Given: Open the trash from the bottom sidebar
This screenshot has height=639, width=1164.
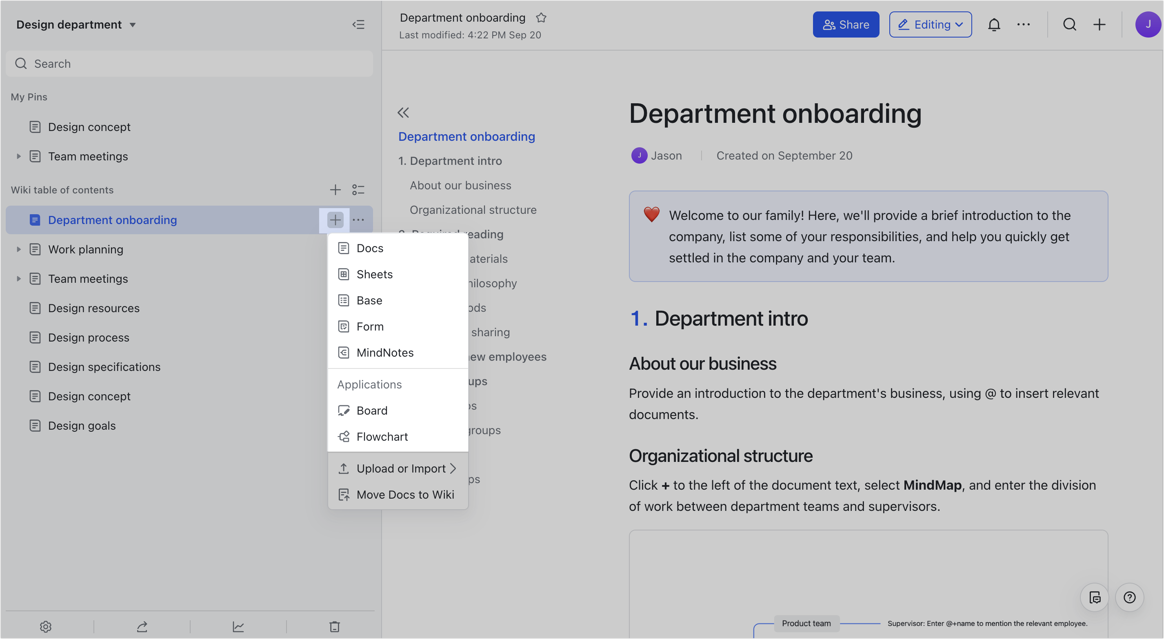Looking at the screenshot, I should pyautogui.click(x=334, y=626).
